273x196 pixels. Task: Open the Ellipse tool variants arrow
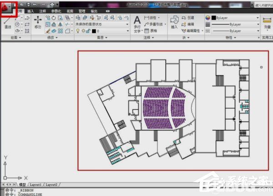pos(21,31)
